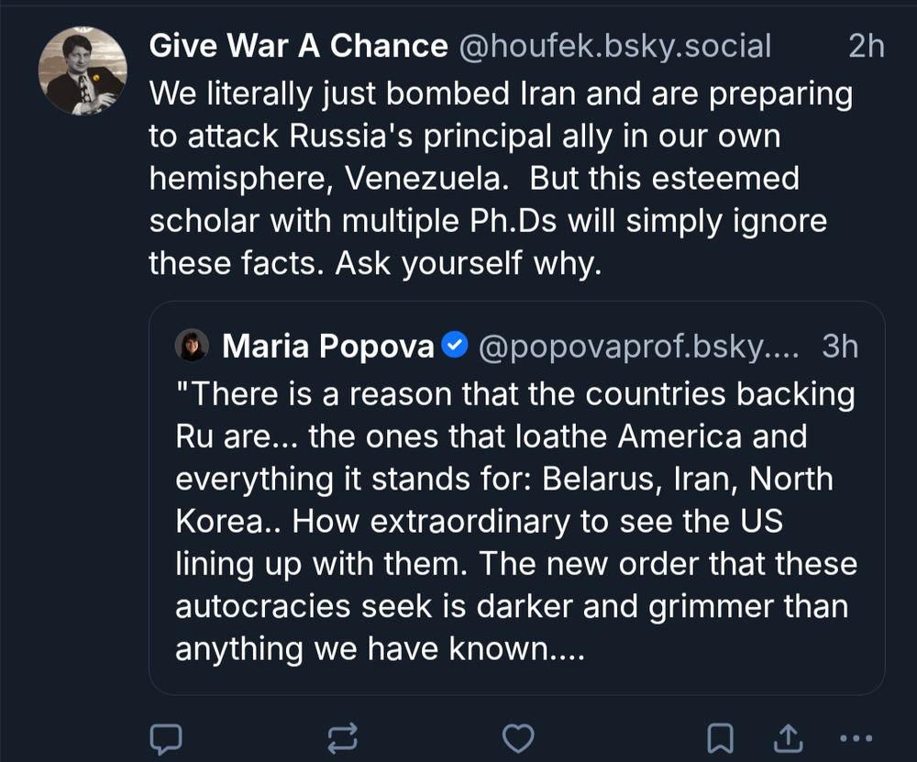Click the @houfek.bsky.social handle
This screenshot has height=762, width=917.
click(x=613, y=46)
